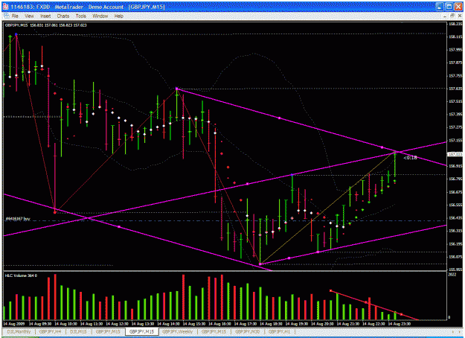Select the #6416167 buy order label
Screen dimensions: 465x338
pos(18,219)
